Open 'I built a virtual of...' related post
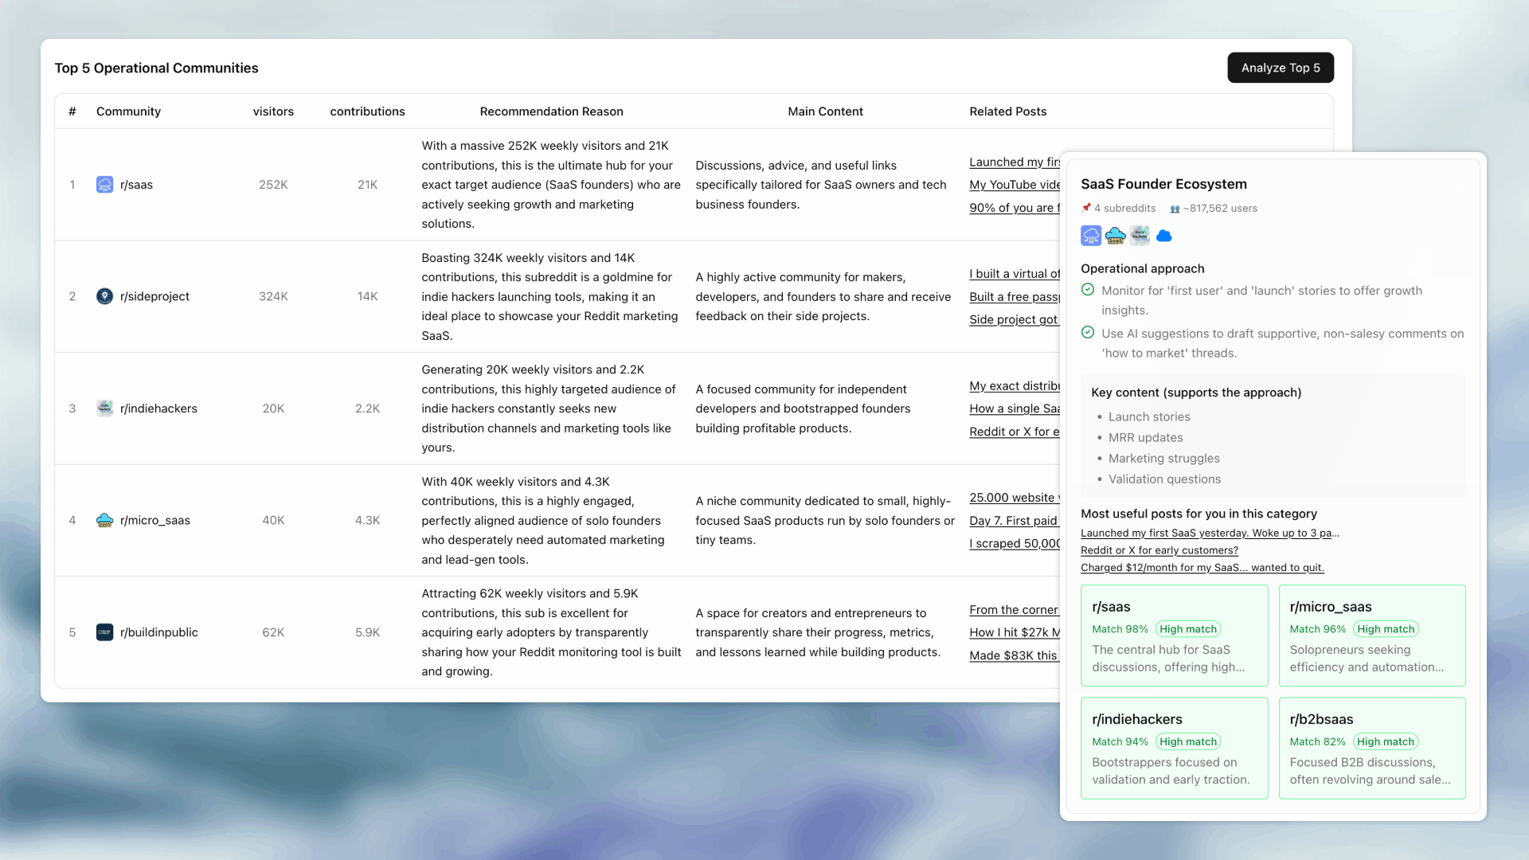 point(1013,273)
